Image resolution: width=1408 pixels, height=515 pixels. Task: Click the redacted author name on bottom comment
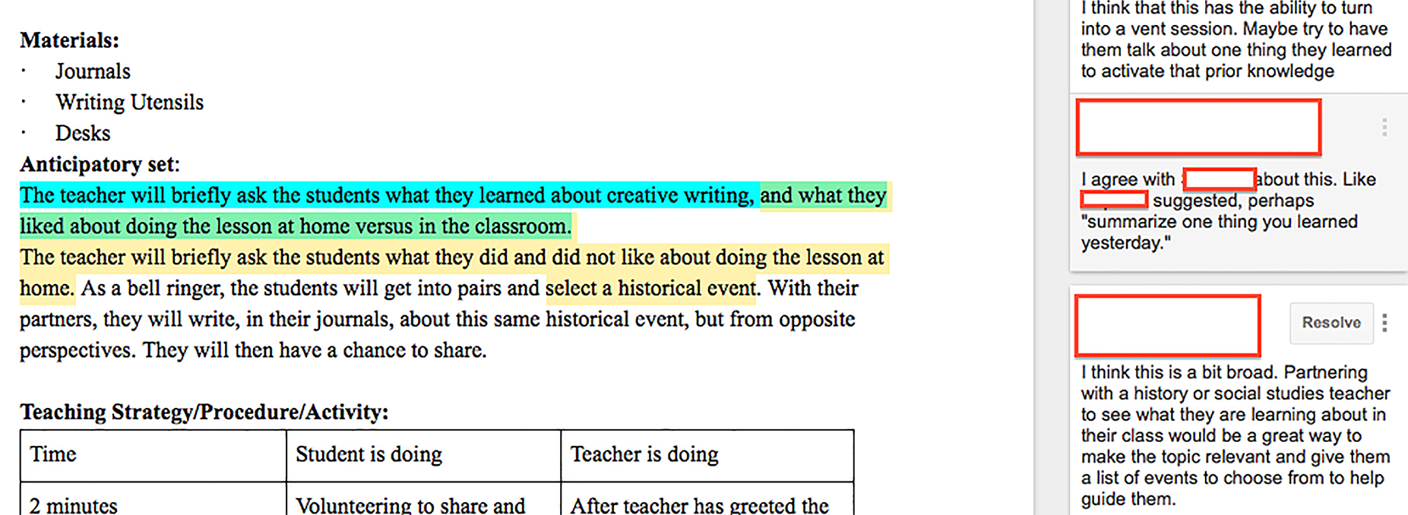click(1167, 325)
